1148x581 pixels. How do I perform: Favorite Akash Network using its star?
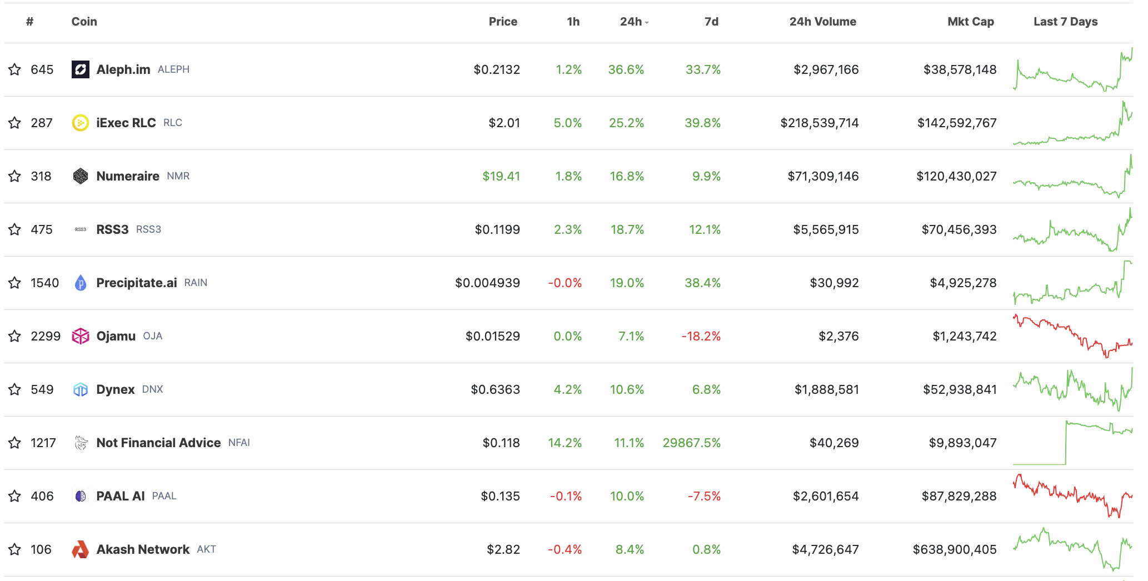pos(14,549)
